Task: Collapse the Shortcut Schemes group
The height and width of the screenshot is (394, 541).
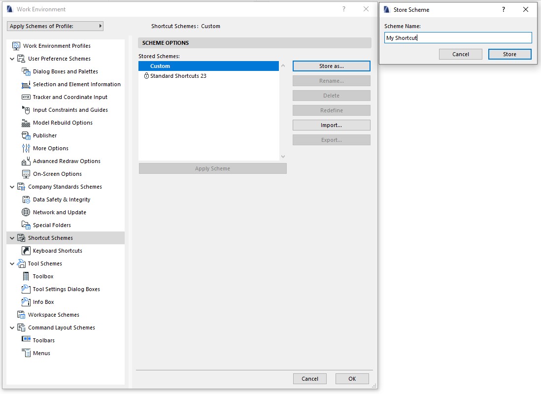Action: [x=12, y=238]
